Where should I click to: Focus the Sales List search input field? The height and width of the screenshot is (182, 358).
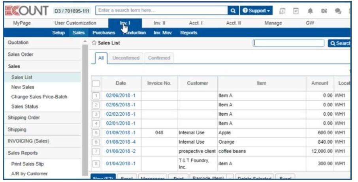tap(290, 43)
